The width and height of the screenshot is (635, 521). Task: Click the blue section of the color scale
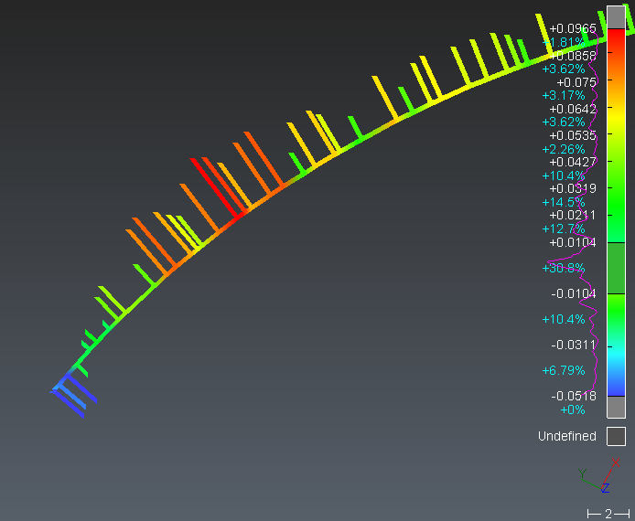[x=616, y=384]
